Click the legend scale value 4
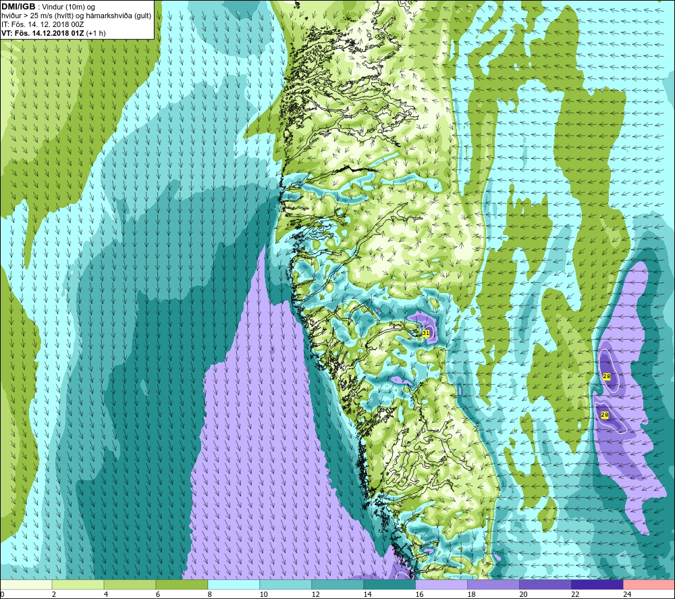Screen dimensions: 675x599 point(106,594)
